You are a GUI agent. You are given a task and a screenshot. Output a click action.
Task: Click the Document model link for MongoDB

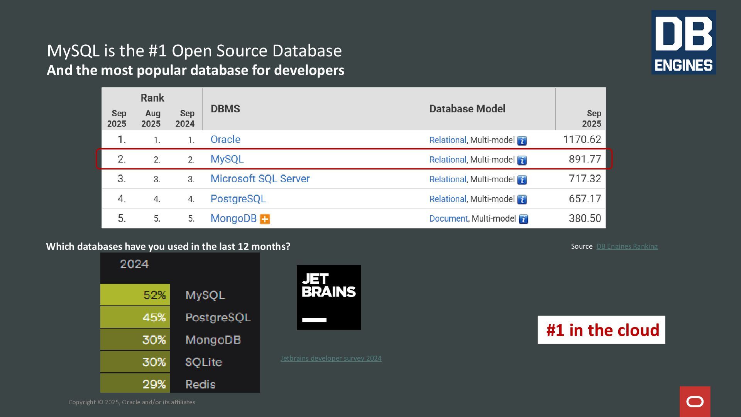(x=448, y=219)
